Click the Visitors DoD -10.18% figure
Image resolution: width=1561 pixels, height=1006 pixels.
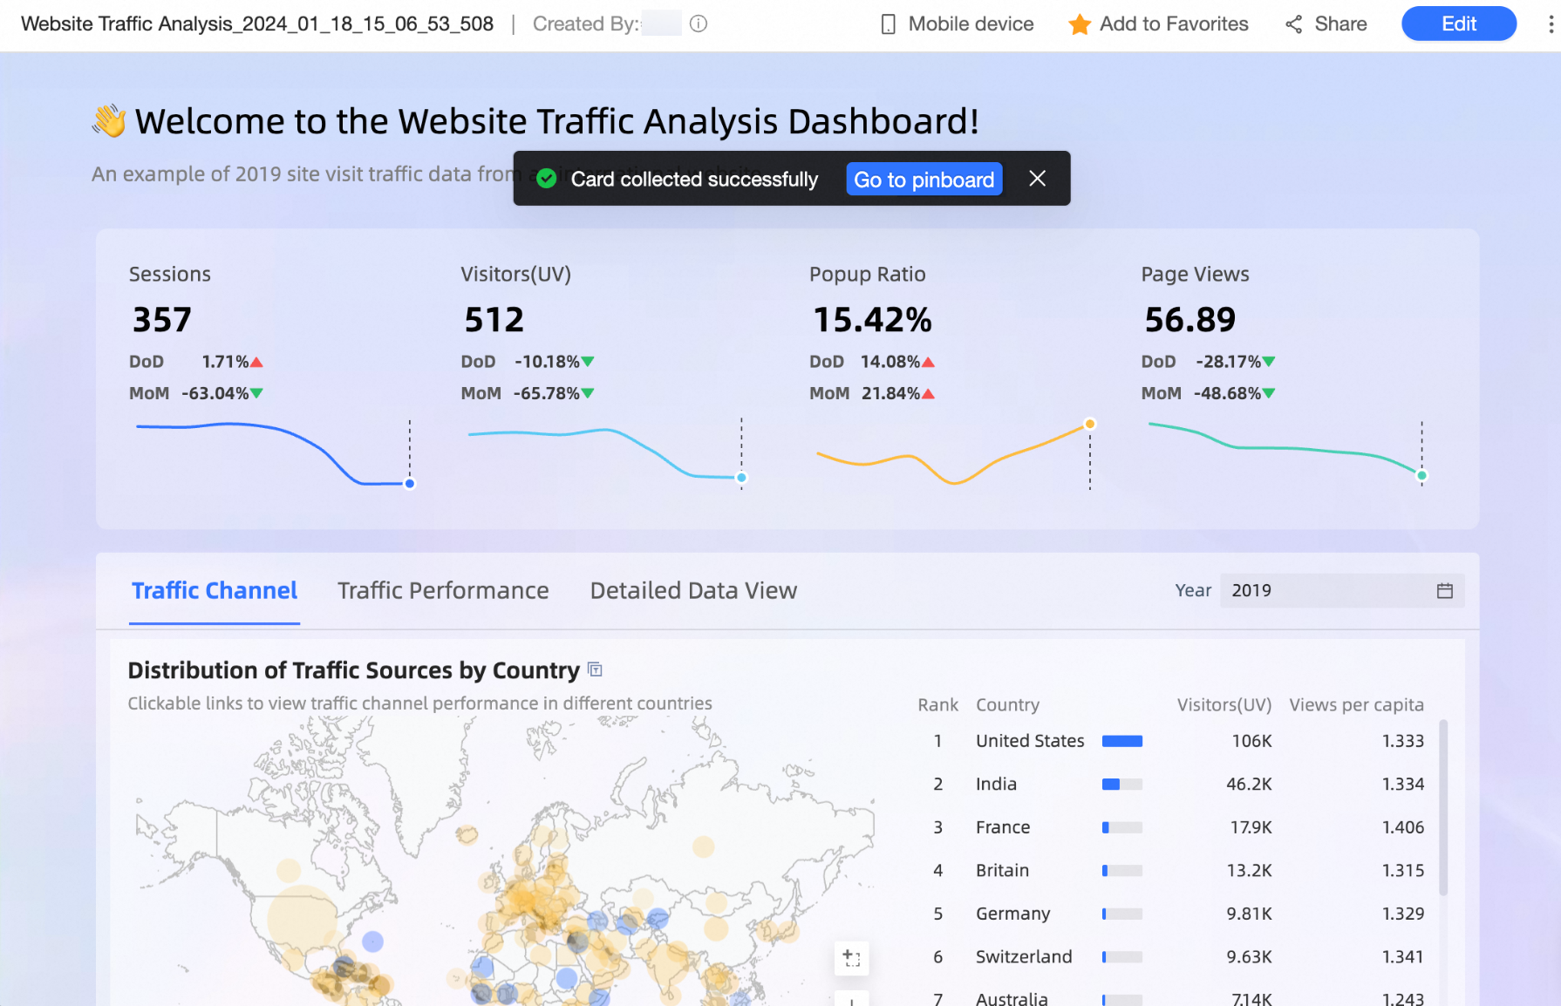547,362
